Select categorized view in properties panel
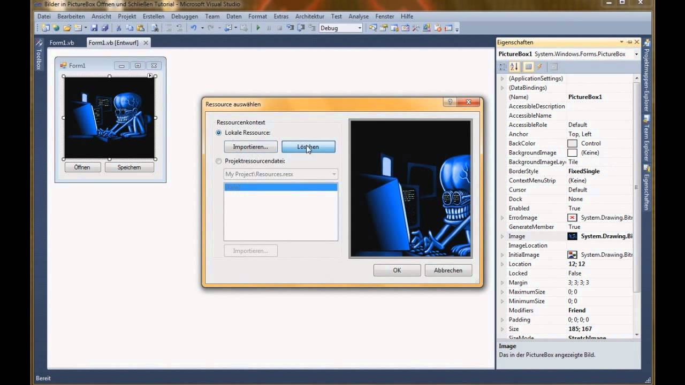This screenshot has width=685, height=385. point(502,66)
